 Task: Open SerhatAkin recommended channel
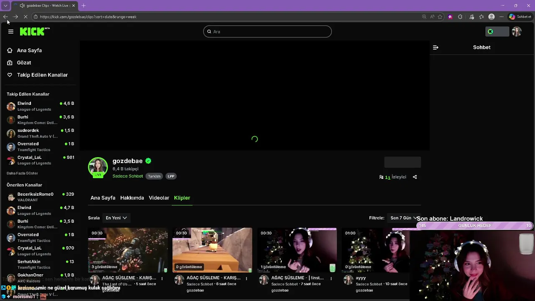[41, 264]
